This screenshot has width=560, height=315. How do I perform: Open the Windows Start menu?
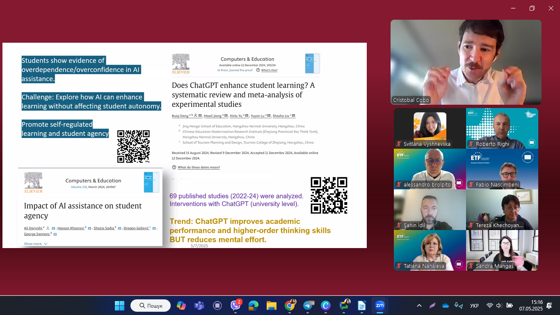click(119, 306)
